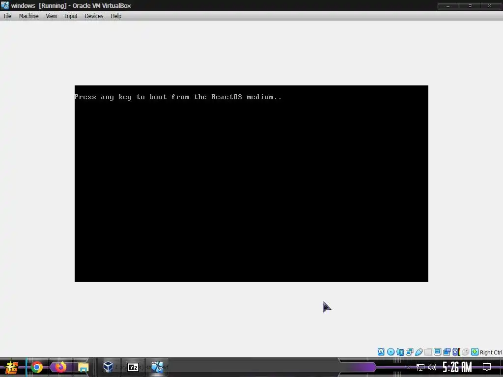503x377 pixels.
Task: Click the keyboard capture green arrow icon
Action: (x=475, y=352)
